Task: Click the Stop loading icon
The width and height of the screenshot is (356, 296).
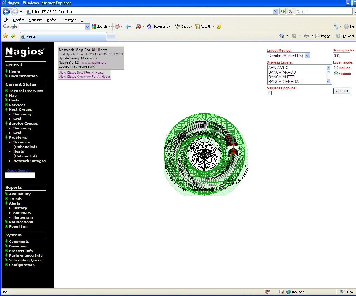Action: (290, 11)
